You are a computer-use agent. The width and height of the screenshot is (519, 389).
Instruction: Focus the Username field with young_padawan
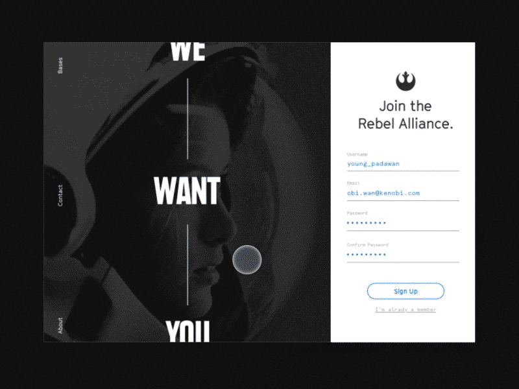point(403,164)
